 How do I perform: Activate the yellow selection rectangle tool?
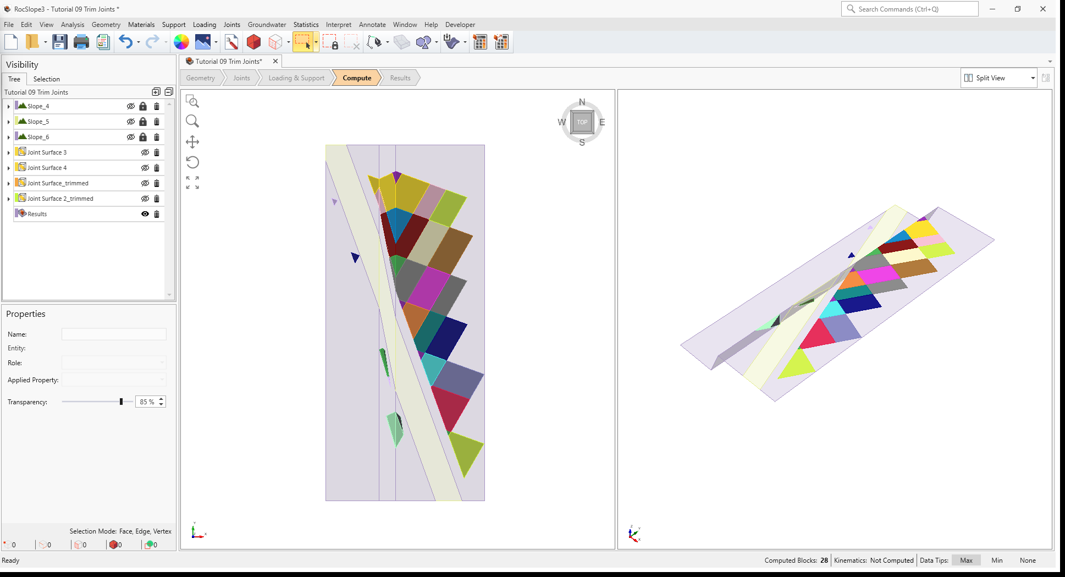pyautogui.click(x=303, y=42)
